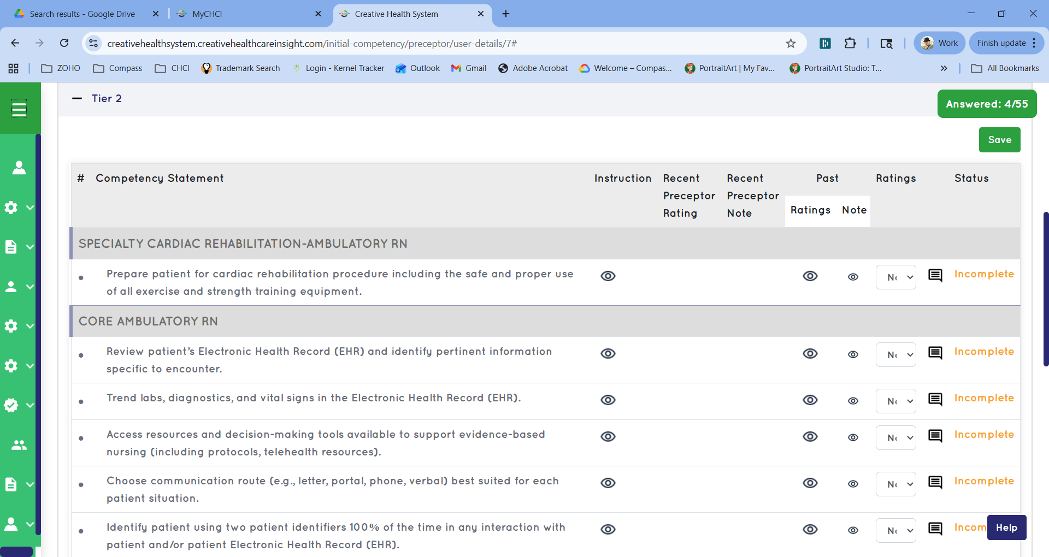Screen dimensions: 1049x557
Task: View past ratings for Identify patient row
Action: click(810, 529)
